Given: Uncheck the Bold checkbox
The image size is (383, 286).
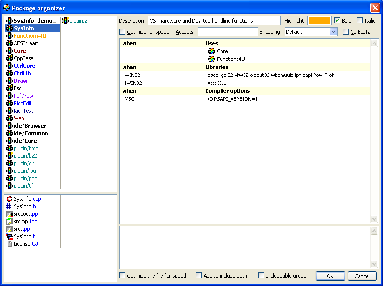Looking at the screenshot, I should (337, 21).
